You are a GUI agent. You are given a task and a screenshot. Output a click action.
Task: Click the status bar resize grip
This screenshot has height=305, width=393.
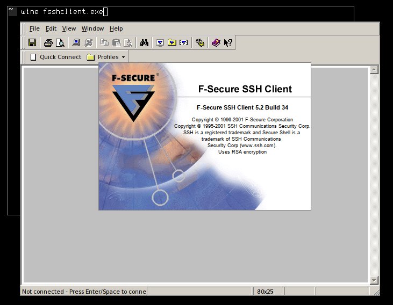point(376,292)
